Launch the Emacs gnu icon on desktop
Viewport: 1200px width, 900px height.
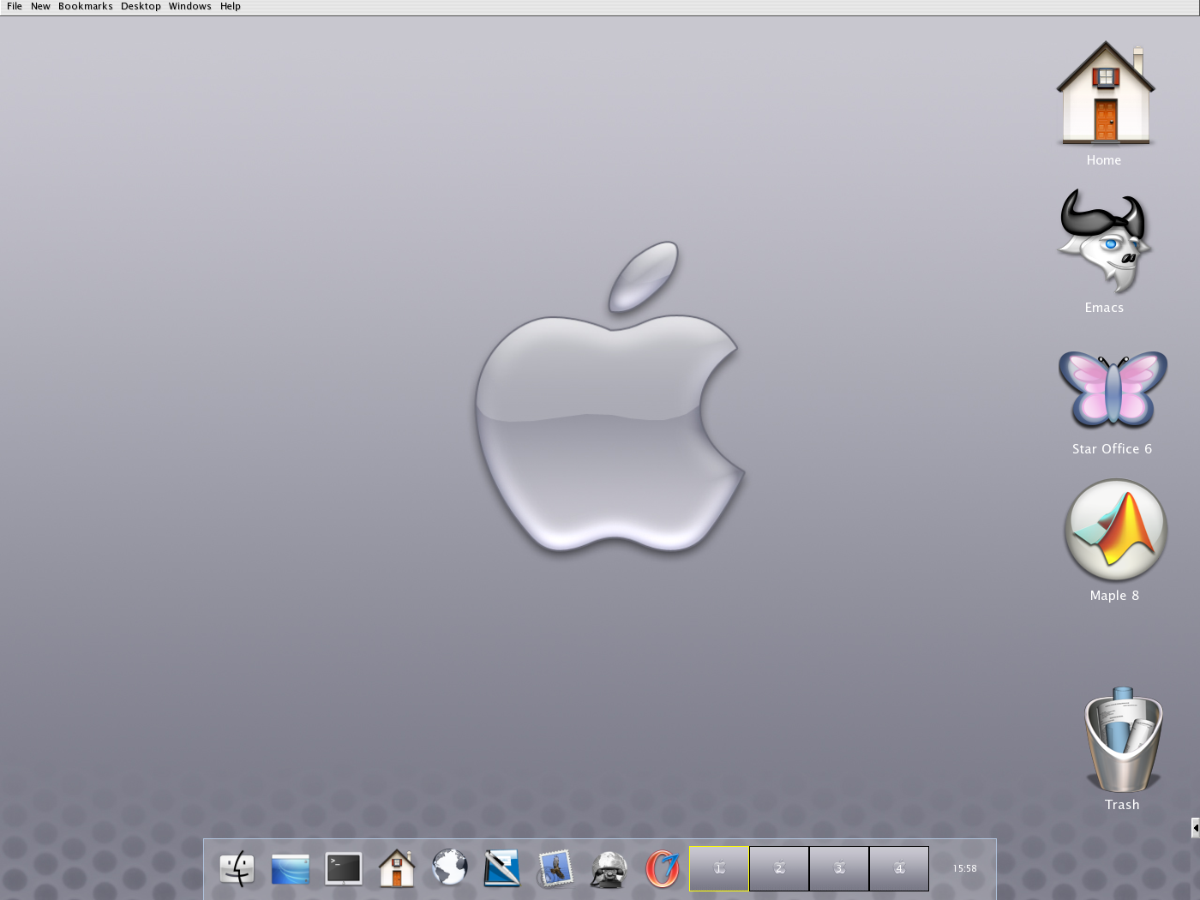coord(1103,242)
